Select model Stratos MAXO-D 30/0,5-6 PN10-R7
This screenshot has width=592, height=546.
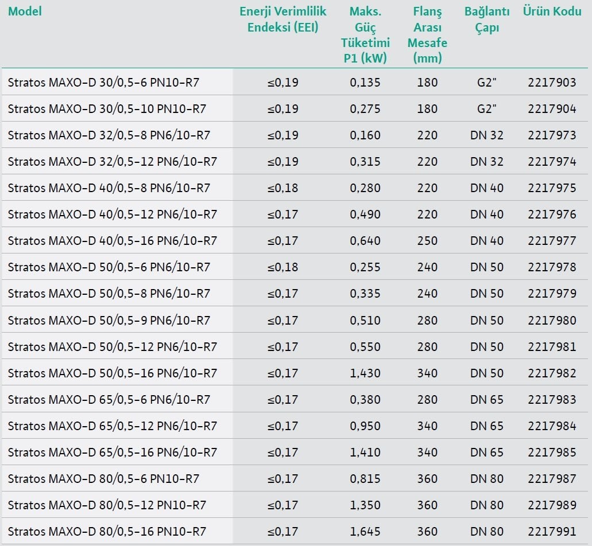[103, 82]
